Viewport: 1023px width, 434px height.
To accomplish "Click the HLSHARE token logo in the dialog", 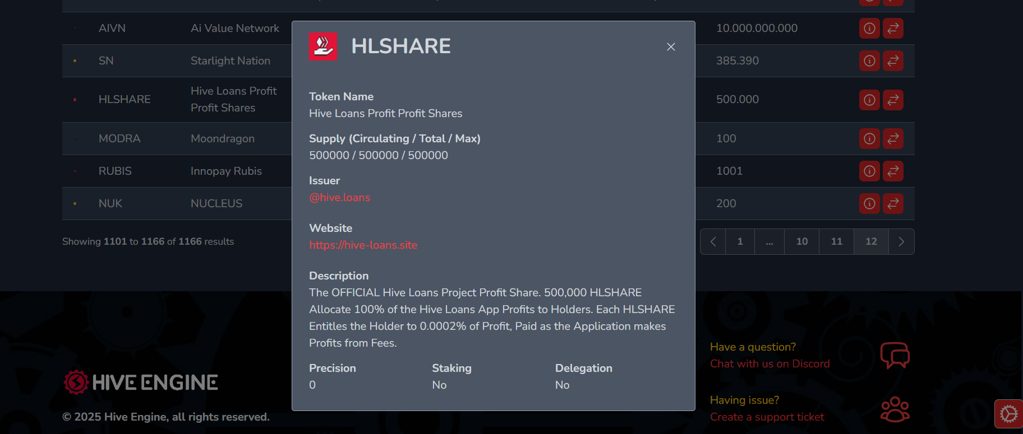I will 323,46.
